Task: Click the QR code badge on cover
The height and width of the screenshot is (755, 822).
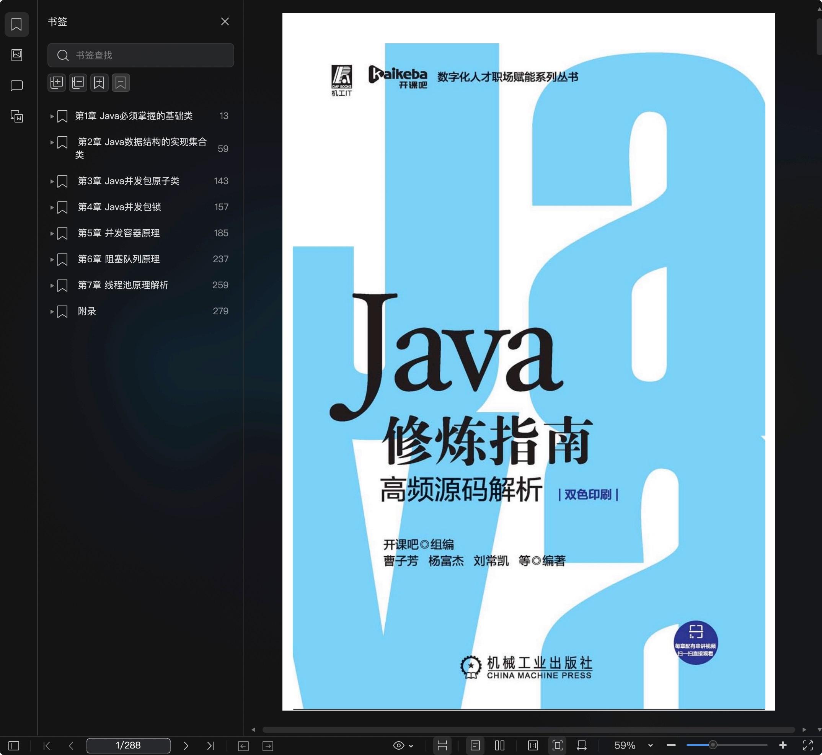Action: click(696, 643)
